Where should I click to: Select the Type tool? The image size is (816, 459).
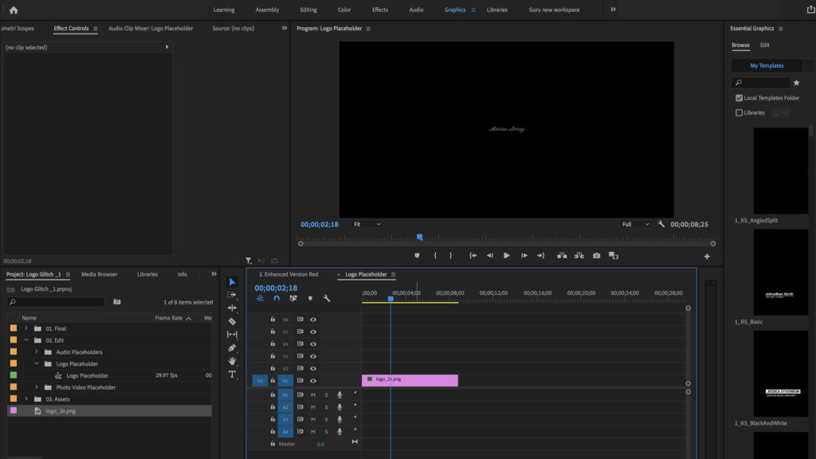pos(232,373)
